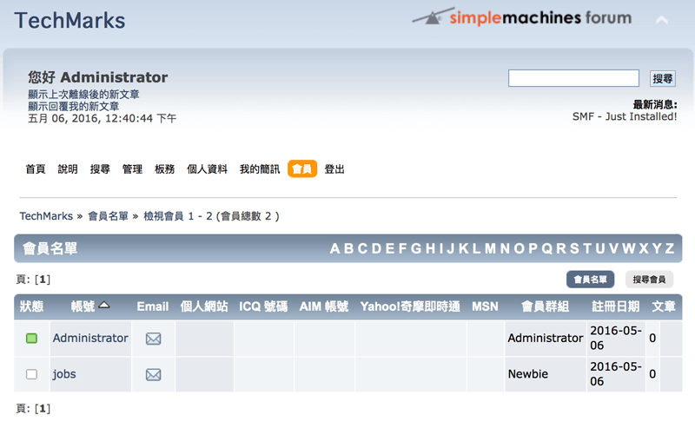Click the 搜尋會員 tab button
The width and height of the screenshot is (695, 428).
[x=649, y=280]
